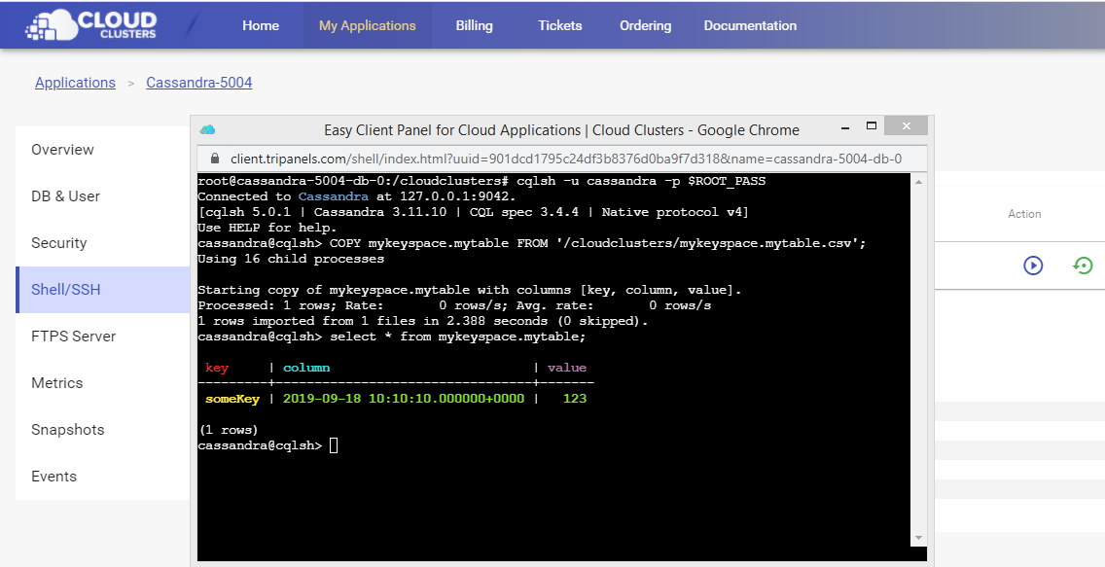Open the Ordering menu item
The height and width of the screenshot is (567, 1105).
point(646,25)
